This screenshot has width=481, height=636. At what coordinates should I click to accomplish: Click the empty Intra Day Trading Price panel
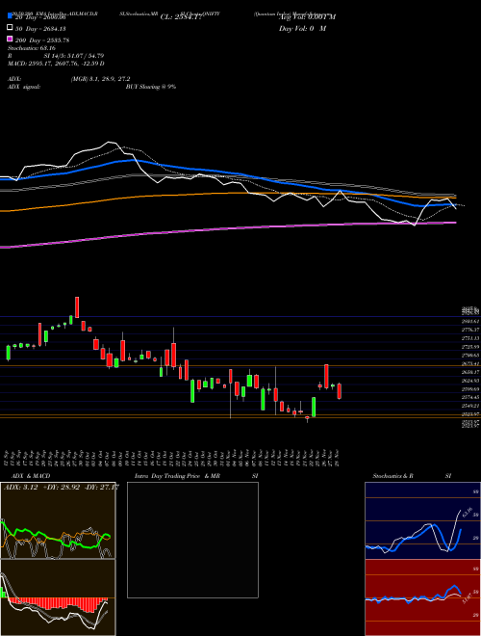192,540
